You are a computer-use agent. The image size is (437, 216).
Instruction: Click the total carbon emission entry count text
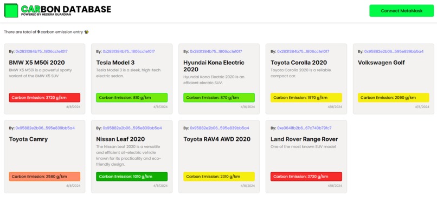[43, 32]
